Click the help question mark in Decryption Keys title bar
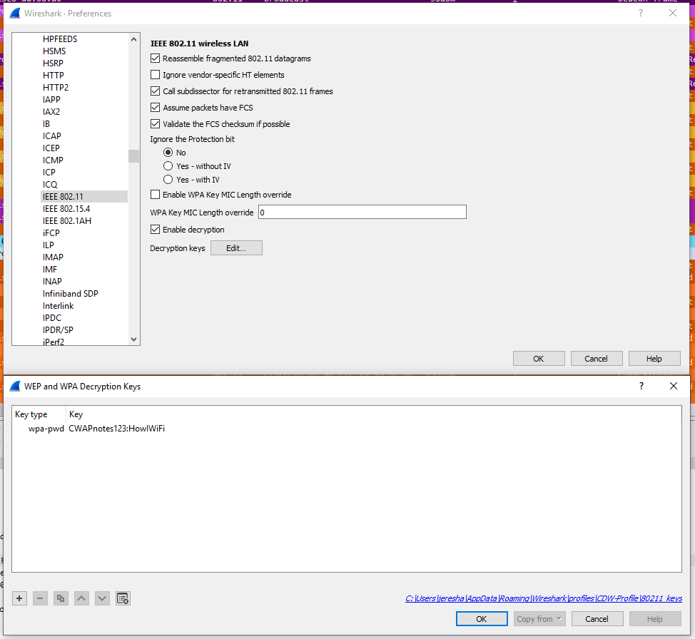The image size is (695, 639). click(641, 386)
